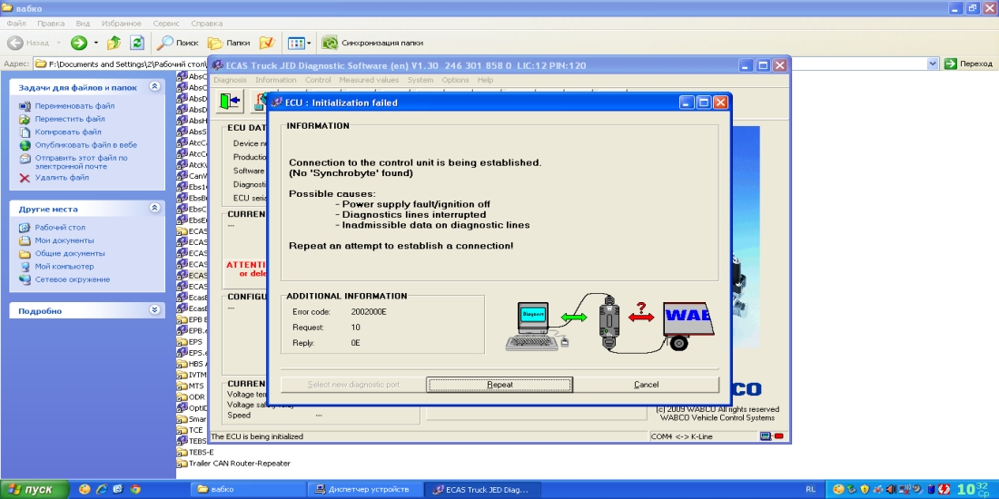
Task: Click the connection status icon in ECAS status bar
Action: point(766,436)
